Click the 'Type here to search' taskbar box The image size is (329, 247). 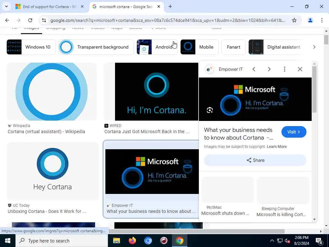(x=61, y=241)
